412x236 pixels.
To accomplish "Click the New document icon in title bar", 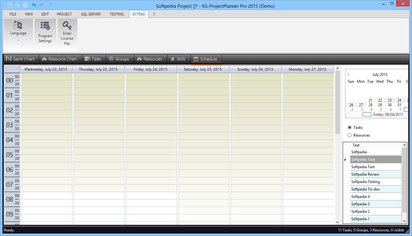I will click(10, 5).
